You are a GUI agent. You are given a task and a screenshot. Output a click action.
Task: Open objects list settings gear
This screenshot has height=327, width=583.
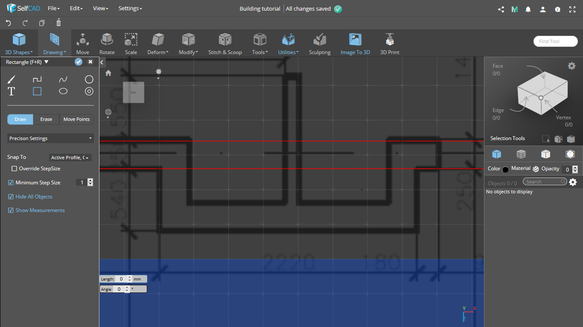[573, 182]
